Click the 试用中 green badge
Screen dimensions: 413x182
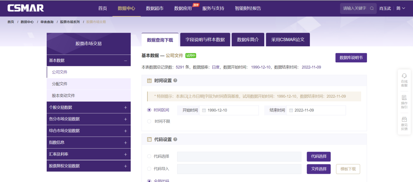(191, 56)
